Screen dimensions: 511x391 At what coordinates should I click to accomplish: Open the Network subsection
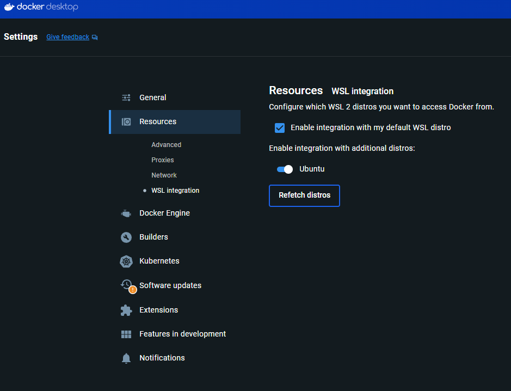coord(164,175)
